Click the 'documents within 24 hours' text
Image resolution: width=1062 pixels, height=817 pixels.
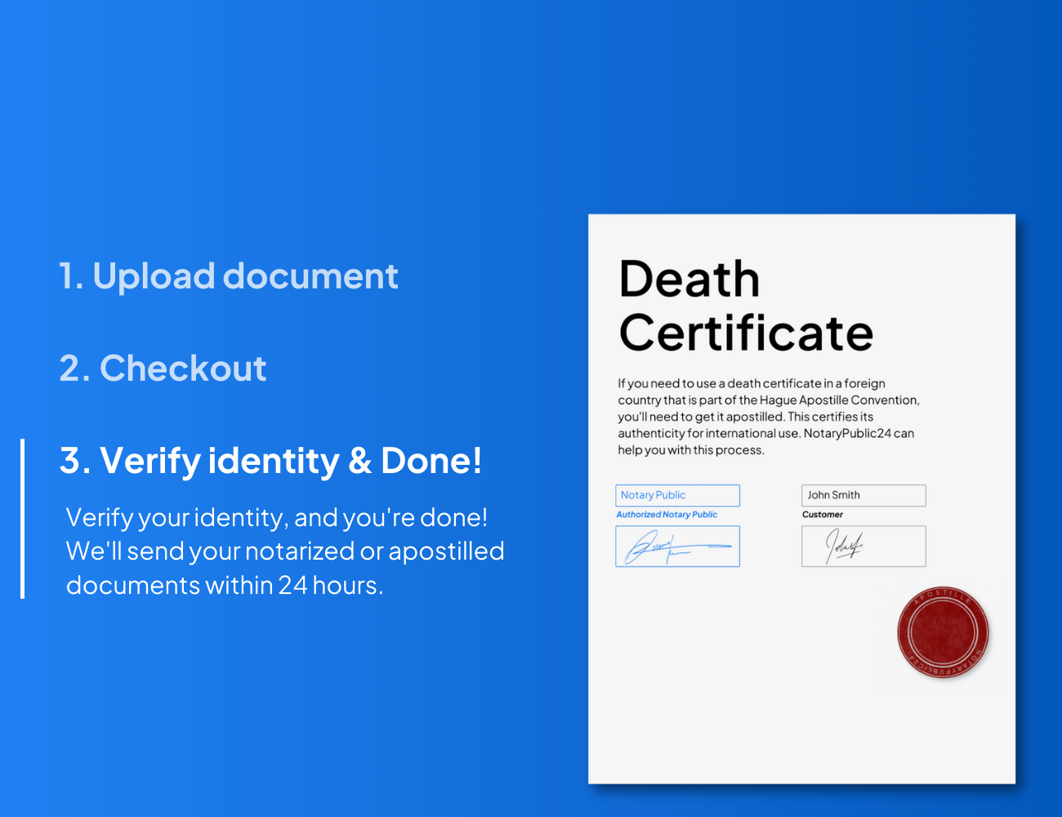click(x=224, y=586)
